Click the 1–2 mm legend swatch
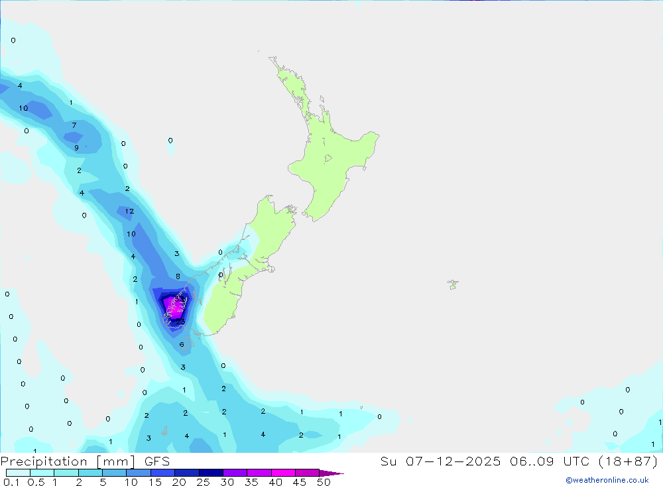The width and height of the screenshot is (663, 486). coord(66,473)
